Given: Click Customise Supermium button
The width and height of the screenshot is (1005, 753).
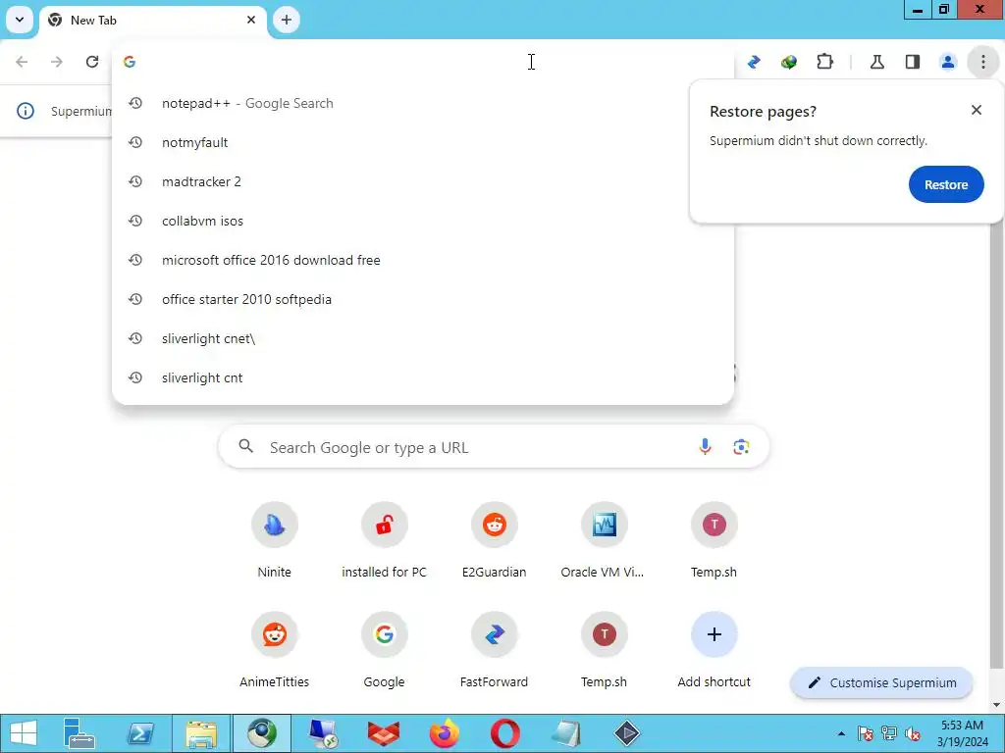Looking at the screenshot, I should tap(882, 682).
